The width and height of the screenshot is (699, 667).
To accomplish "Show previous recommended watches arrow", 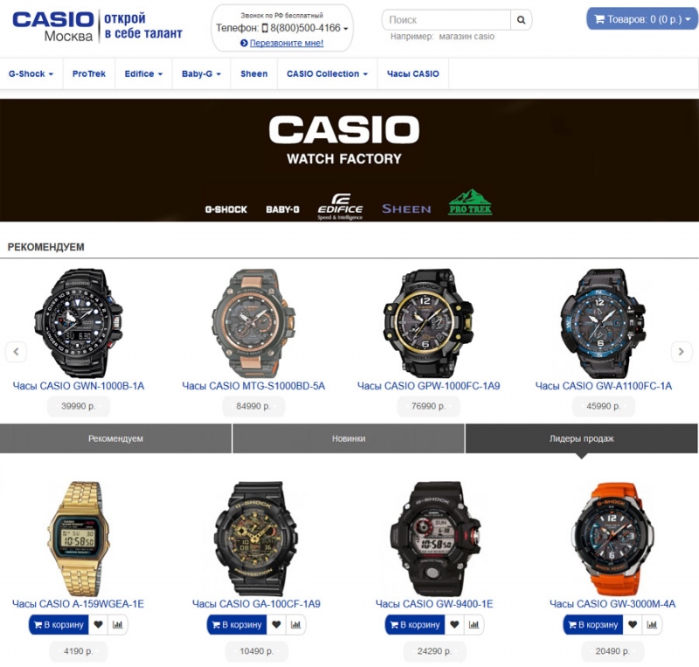I will [x=16, y=352].
